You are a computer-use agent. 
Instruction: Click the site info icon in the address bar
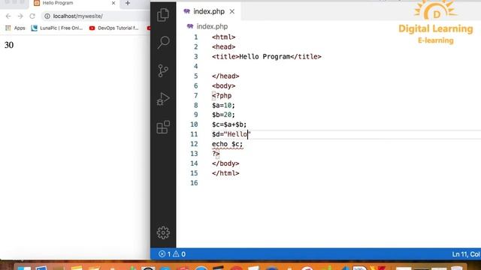(x=47, y=16)
